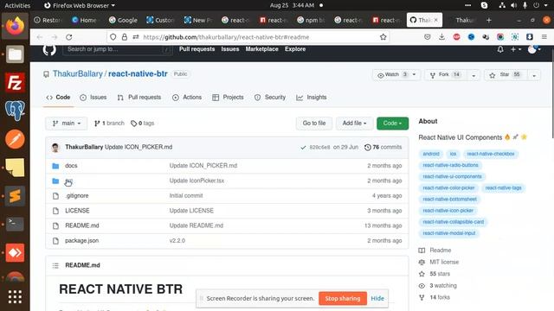Hide the screen sharing notice

point(377,298)
